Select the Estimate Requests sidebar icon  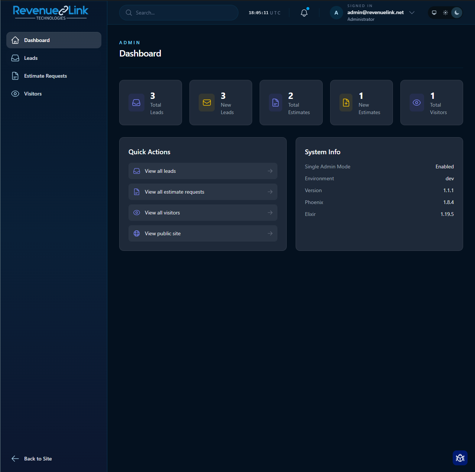[x=15, y=75]
